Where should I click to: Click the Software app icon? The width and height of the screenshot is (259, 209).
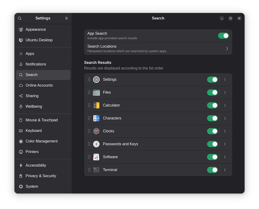click(x=96, y=157)
